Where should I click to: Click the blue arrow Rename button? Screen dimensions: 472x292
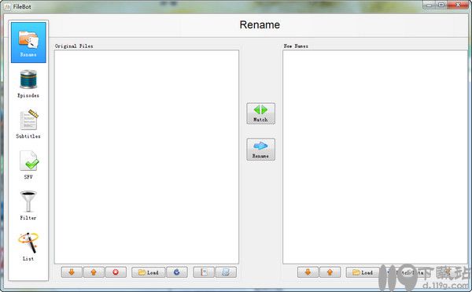260,150
